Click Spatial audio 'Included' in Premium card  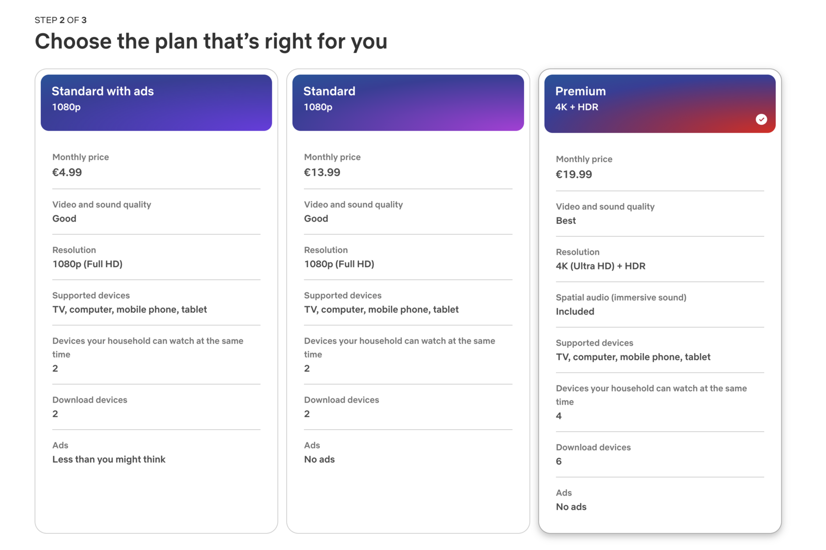click(x=575, y=311)
